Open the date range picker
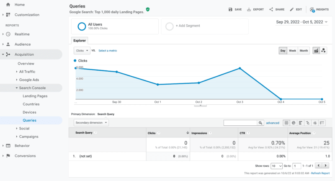Screen dimensions: 335x181 [x=302, y=22]
